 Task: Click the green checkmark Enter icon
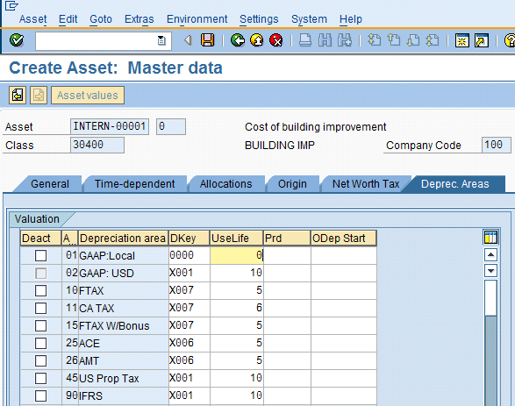pos(17,40)
